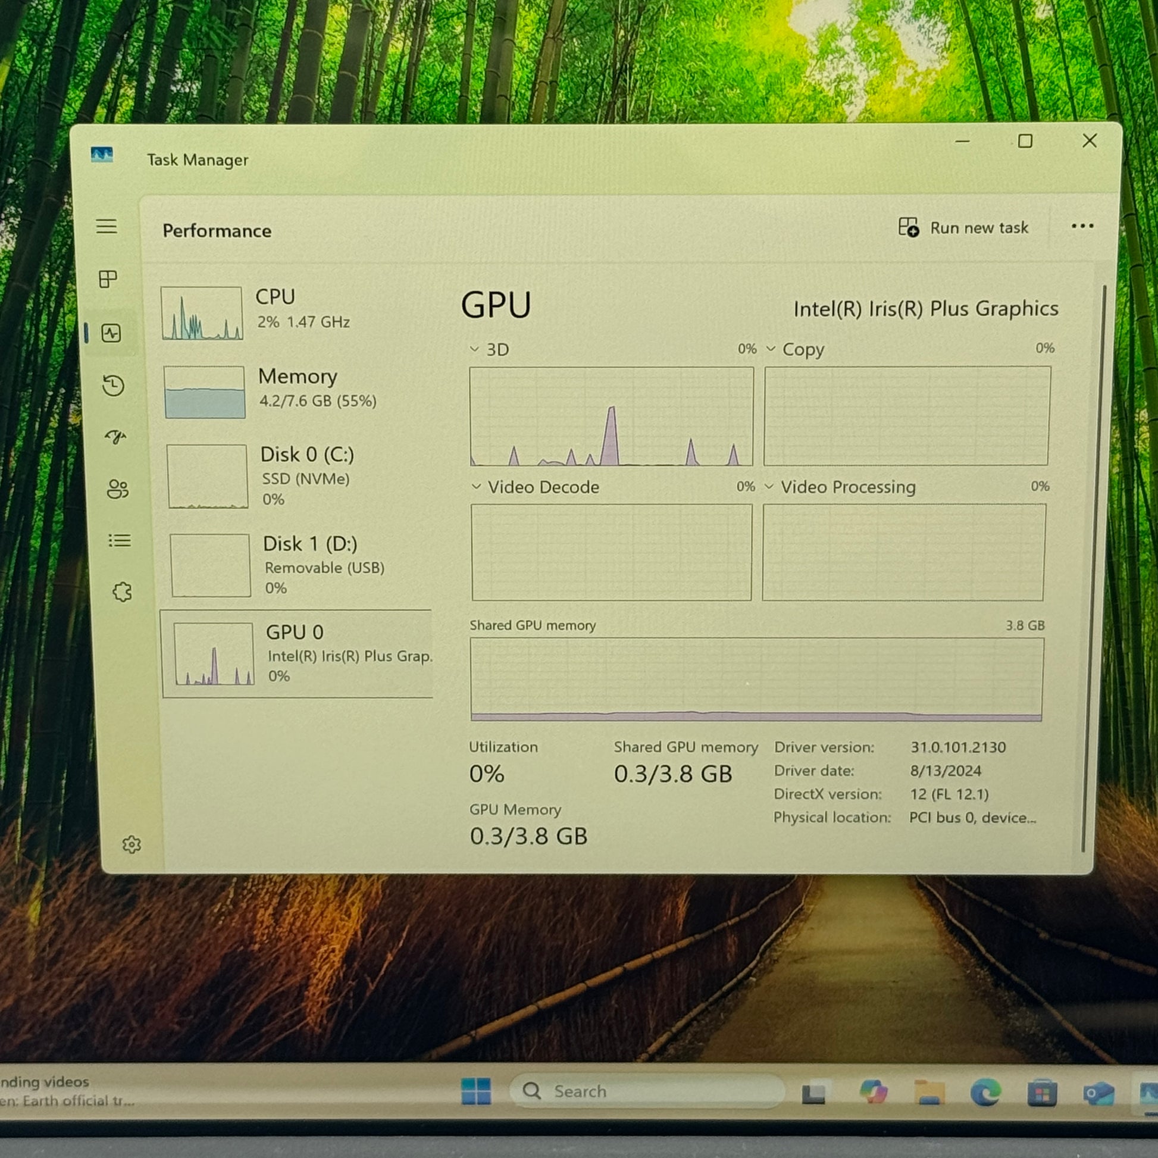Viewport: 1158px width, 1158px height.
Task: Click the 3D engine utilization graph
Action: click(611, 416)
